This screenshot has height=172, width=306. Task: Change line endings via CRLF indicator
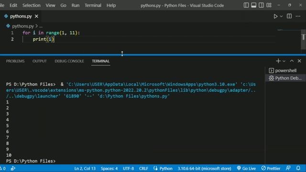[143, 168]
